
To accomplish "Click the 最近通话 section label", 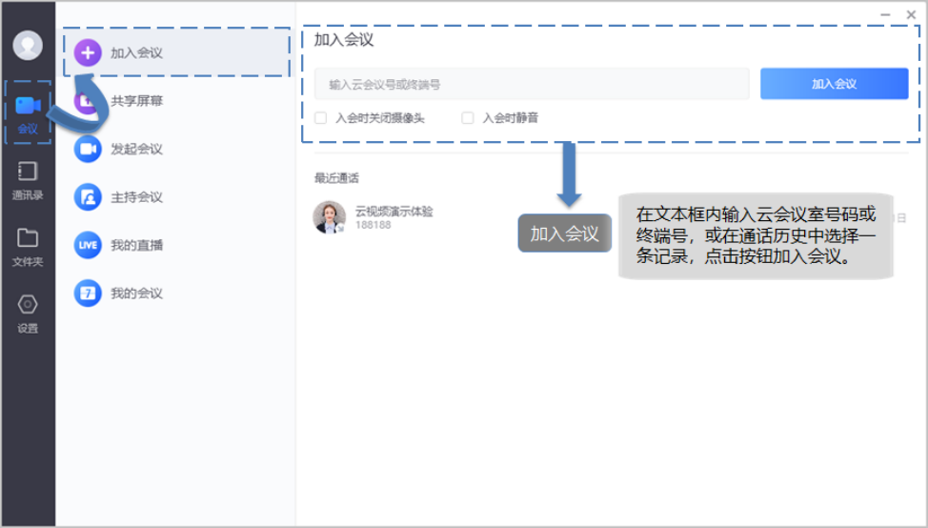I will click(336, 178).
